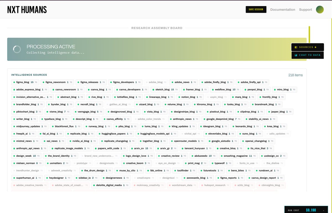332x213 pixels.
Task: Select the adobe_express_blog source chip
Action: point(30,90)
